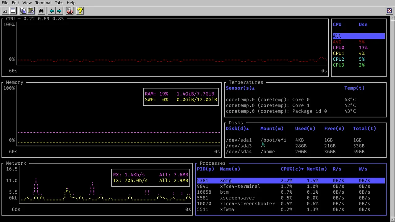Click the new tab toolbar icon
The width and height of the screenshot is (395, 222).
tap(5, 11)
